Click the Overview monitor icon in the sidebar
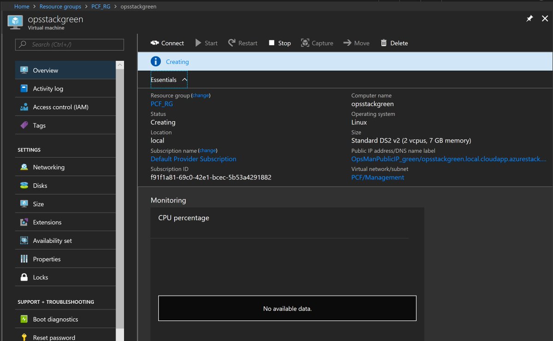 point(24,70)
